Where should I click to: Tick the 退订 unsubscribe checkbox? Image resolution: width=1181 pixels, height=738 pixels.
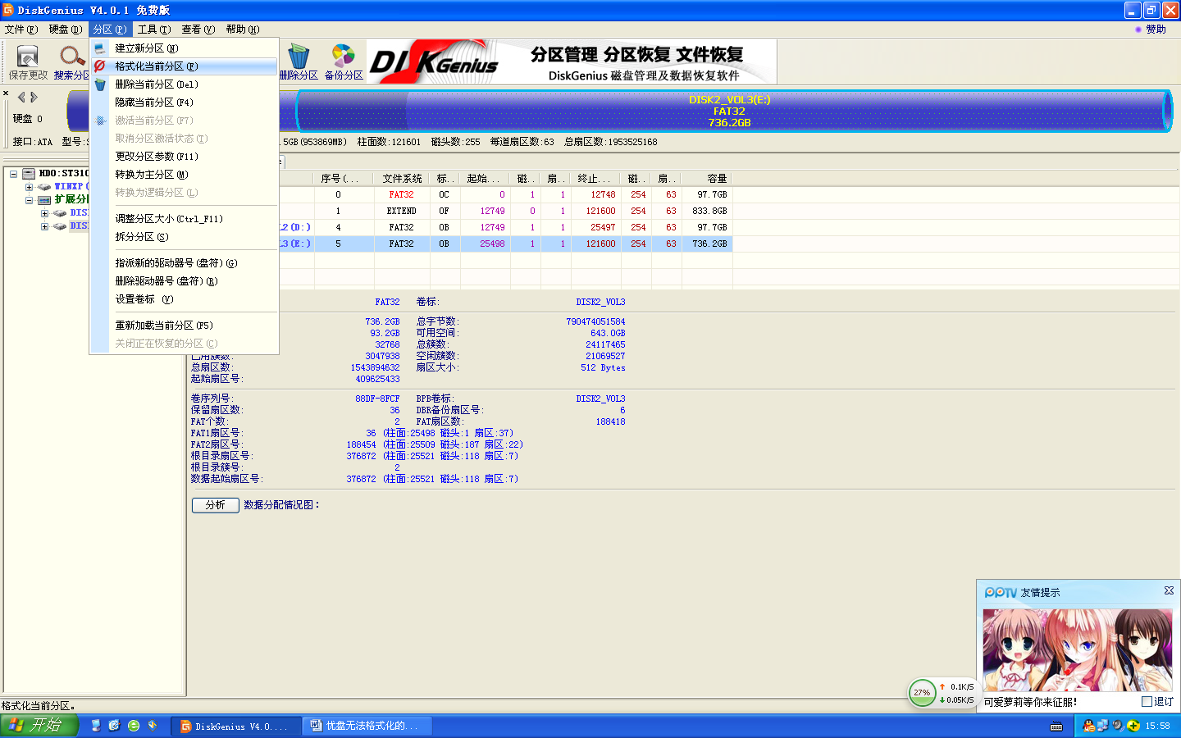point(1147,702)
